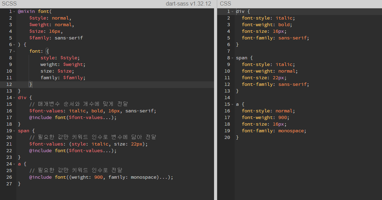Click '@include font($font-values...);' on SCSS line 22
This screenshot has height=200, width=382.
(73, 151)
